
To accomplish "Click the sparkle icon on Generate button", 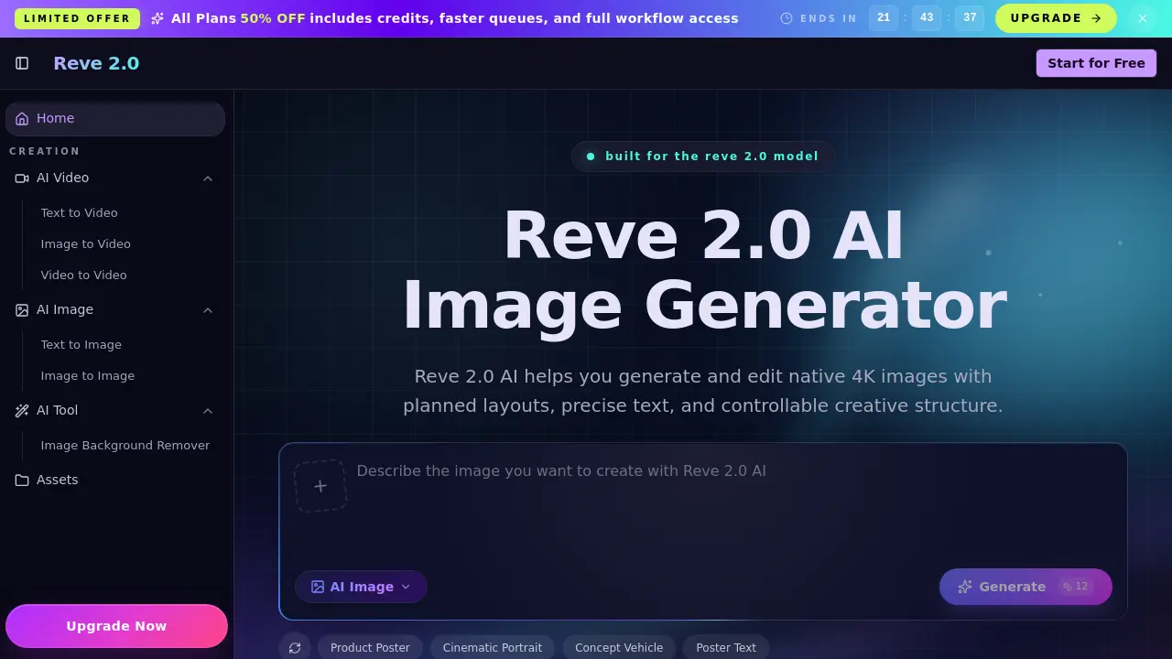I will 965,587.
